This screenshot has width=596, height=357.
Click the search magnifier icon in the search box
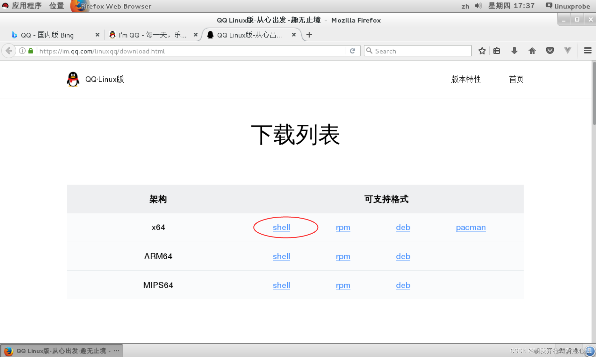(369, 51)
